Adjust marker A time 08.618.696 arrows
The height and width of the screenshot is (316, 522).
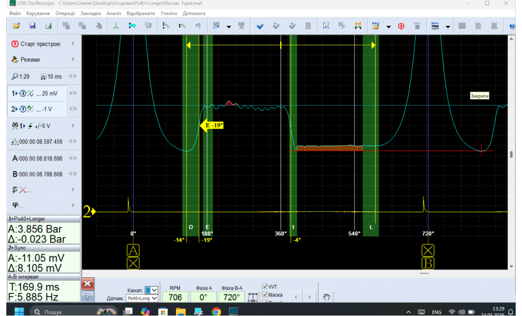tap(73, 158)
